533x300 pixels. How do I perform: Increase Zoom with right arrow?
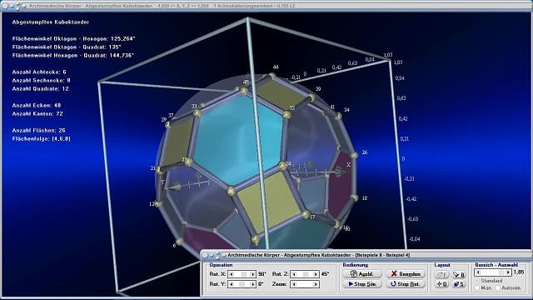[x=316, y=284]
